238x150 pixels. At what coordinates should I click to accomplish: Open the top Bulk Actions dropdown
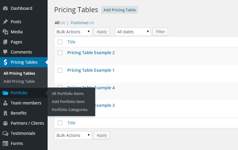73,32
